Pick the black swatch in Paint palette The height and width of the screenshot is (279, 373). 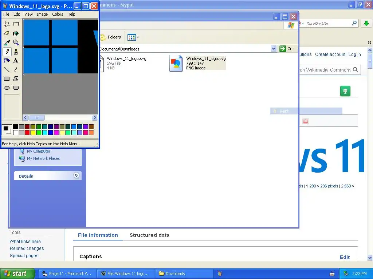pos(15,127)
